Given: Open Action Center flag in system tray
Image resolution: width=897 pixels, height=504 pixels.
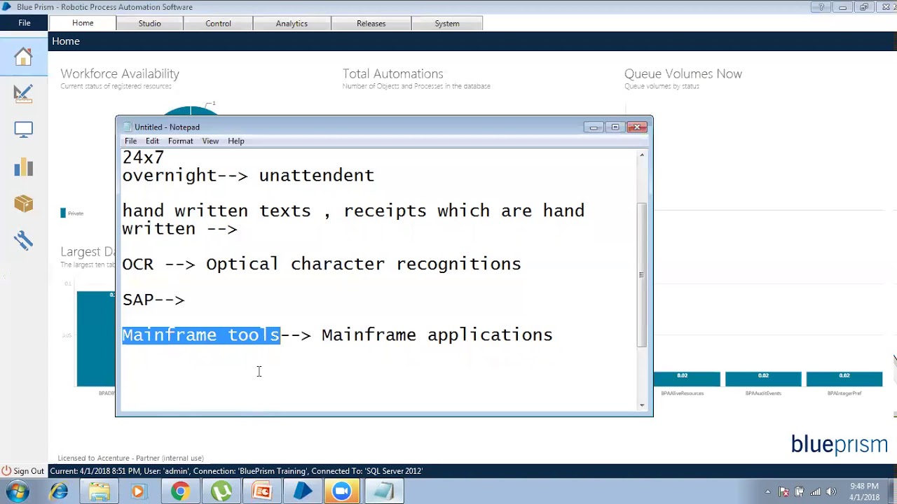Looking at the screenshot, I should [x=783, y=491].
